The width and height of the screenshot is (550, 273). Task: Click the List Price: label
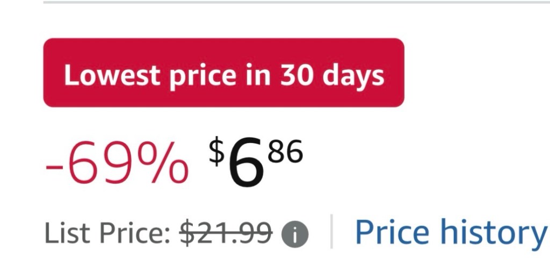click(x=107, y=233)
